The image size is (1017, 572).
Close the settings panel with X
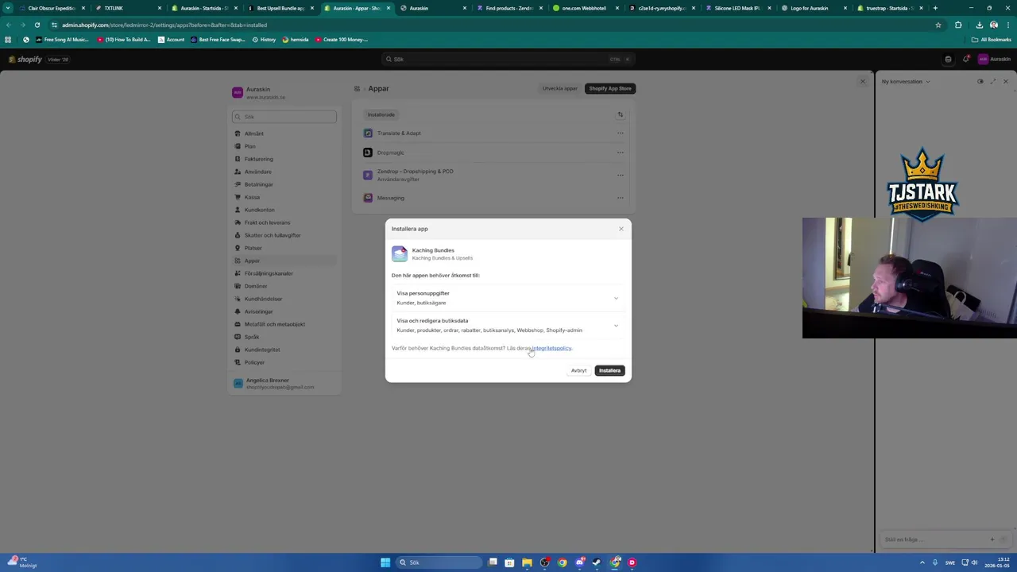point(862,82)
